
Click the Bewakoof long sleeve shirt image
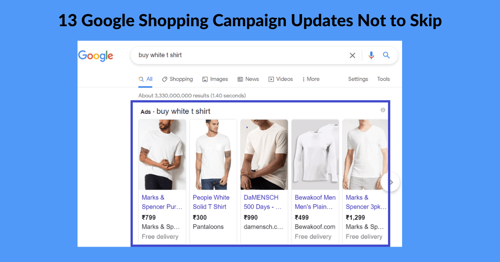coord(315,155)
